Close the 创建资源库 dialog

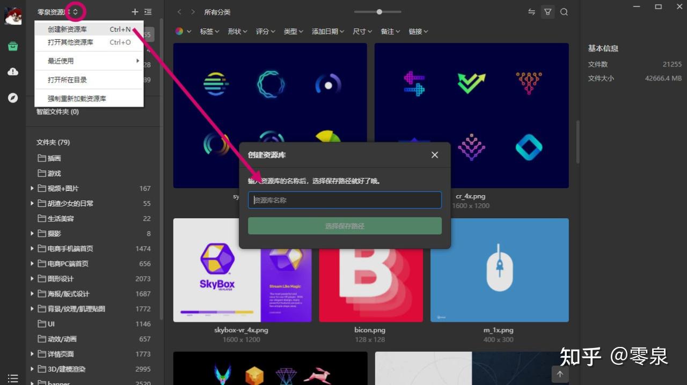coord(435,155)
